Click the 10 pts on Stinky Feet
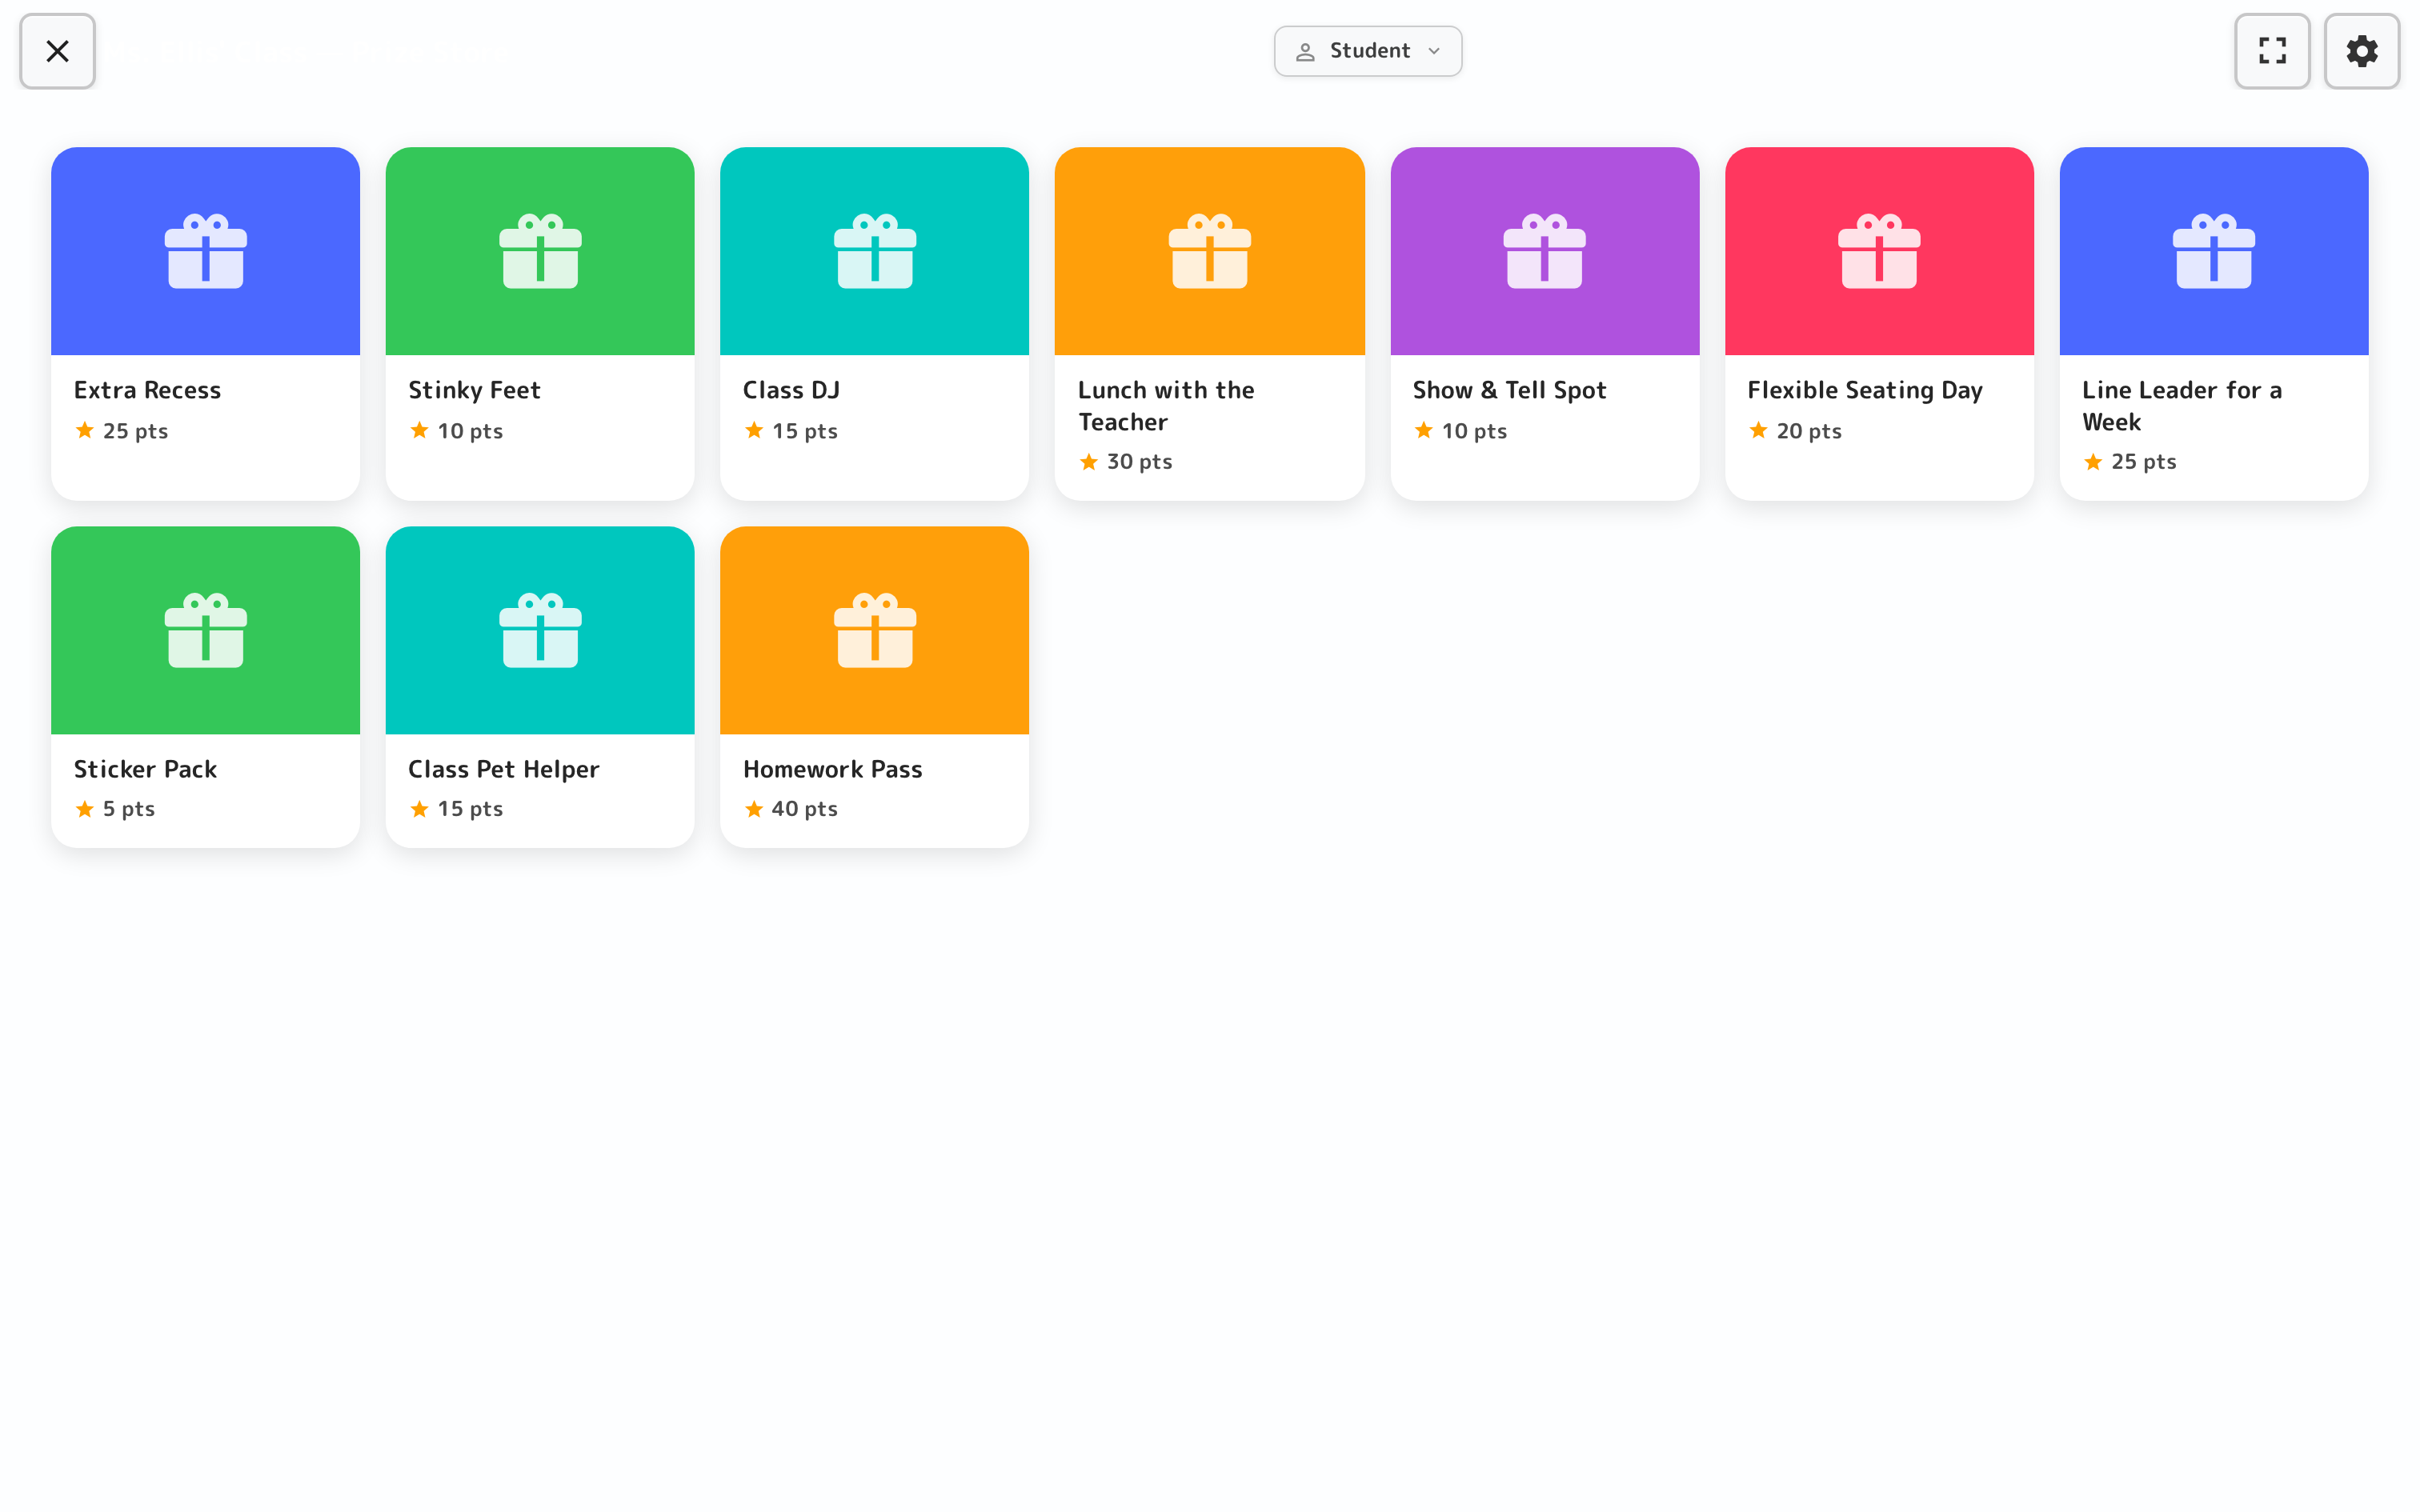Image resolution: width=2420 pixels, height=1512 pixels. click(470, 431)
